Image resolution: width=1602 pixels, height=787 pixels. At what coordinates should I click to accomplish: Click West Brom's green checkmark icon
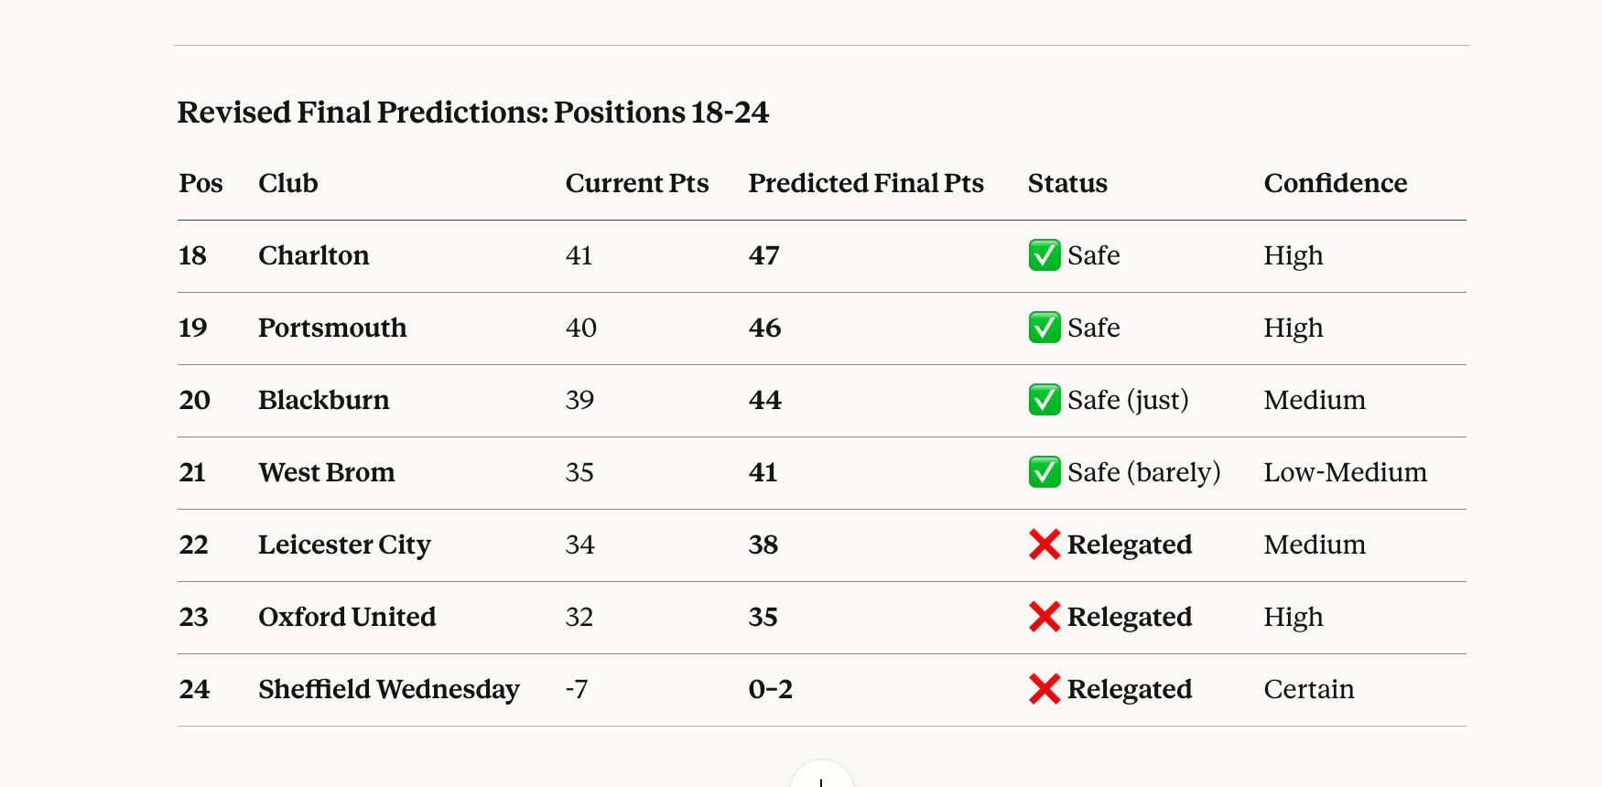[1044, 472]
